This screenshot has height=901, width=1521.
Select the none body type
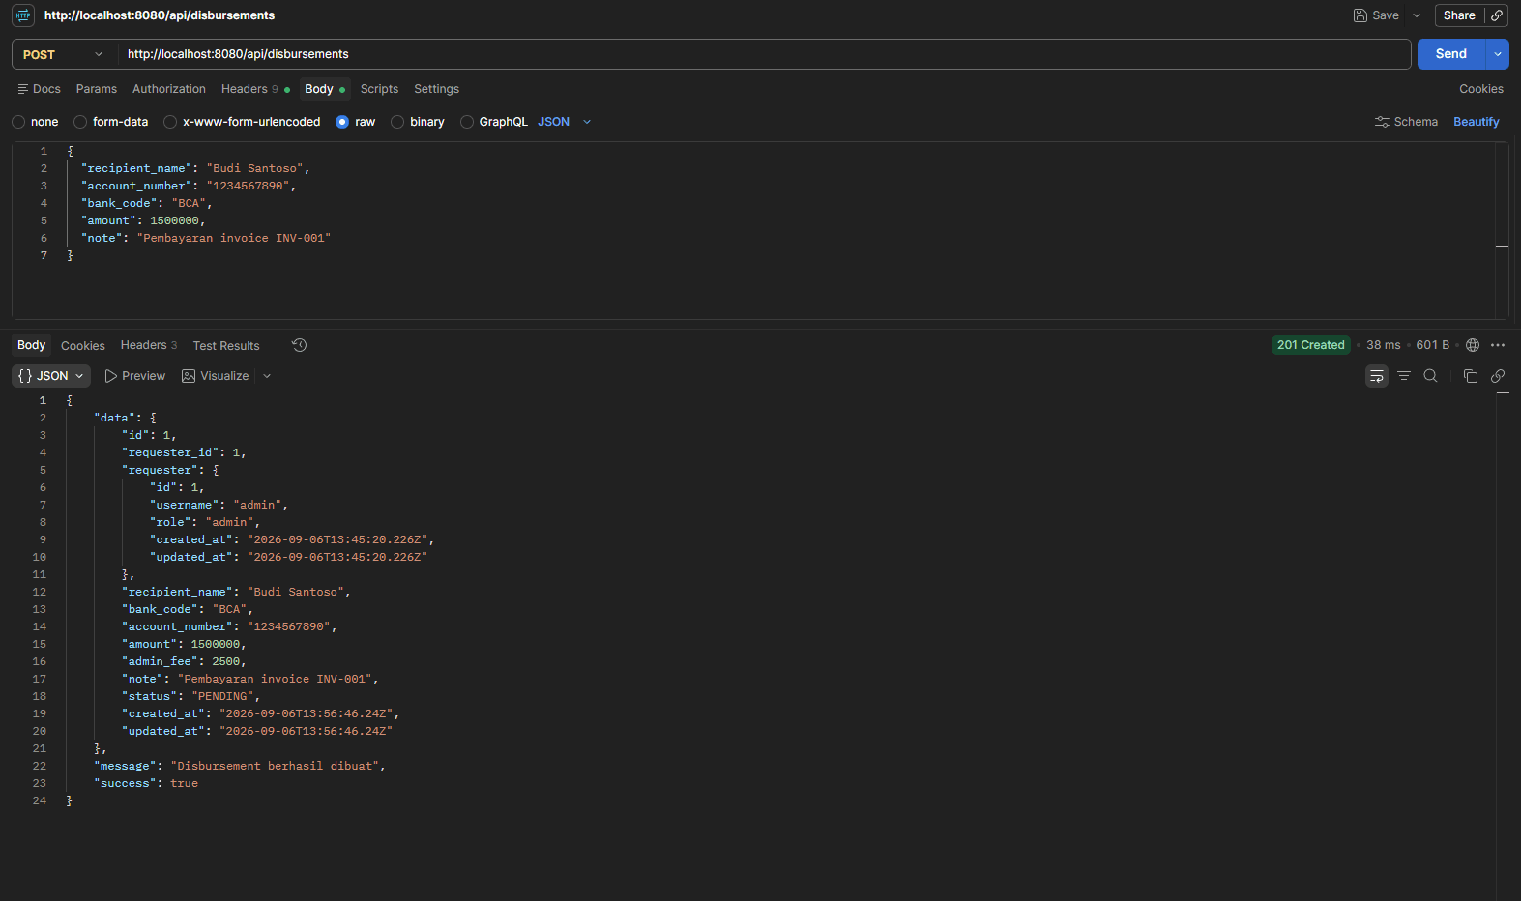click(x=18, y=122)
